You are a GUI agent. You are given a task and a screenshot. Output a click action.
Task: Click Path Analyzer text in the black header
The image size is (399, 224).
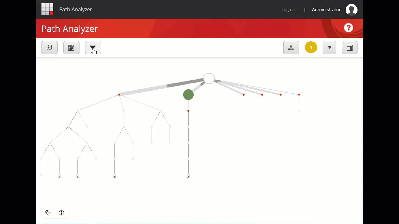(x=75, y=9)
